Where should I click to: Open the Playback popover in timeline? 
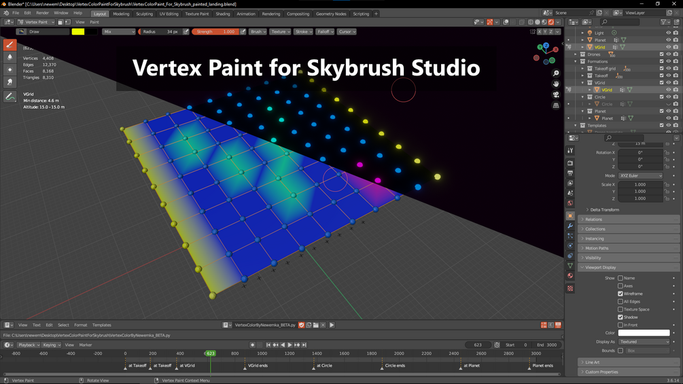pos(29,345)
